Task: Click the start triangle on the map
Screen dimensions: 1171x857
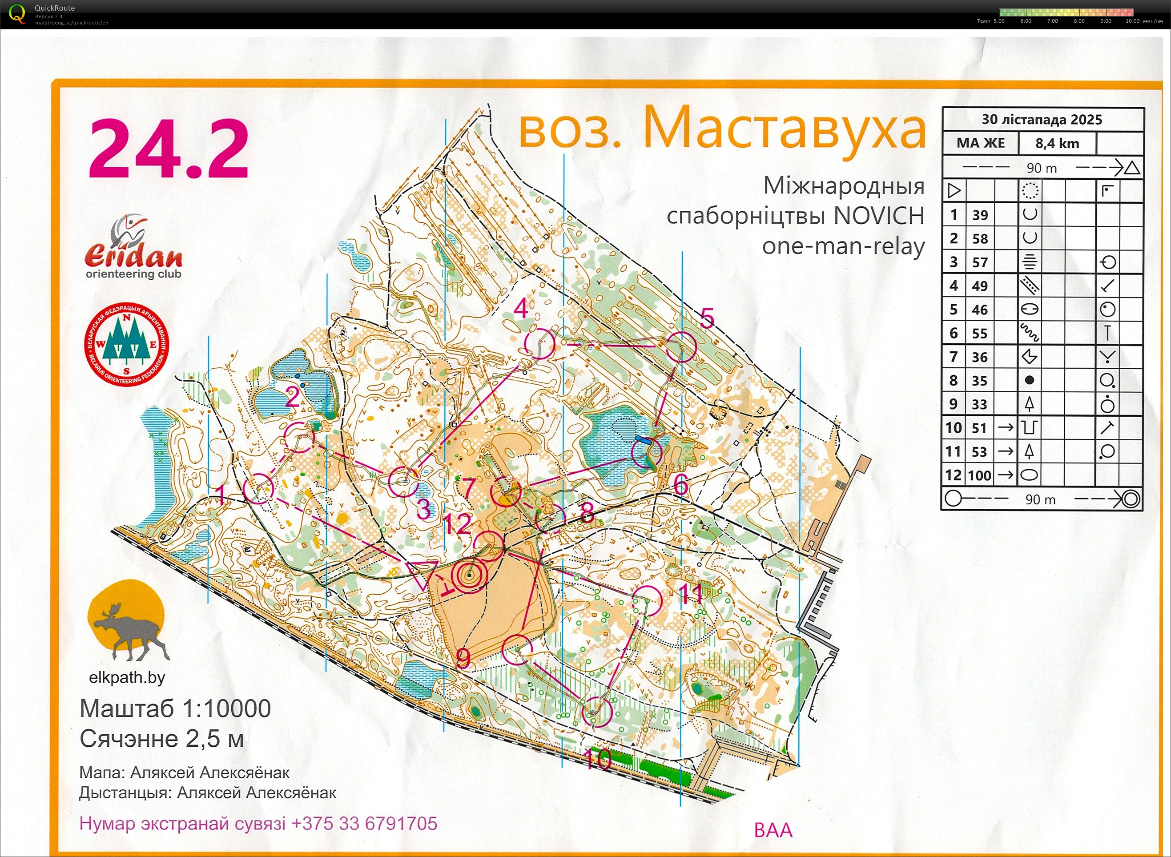Action: pyautogui.click(x=423, y=573)
